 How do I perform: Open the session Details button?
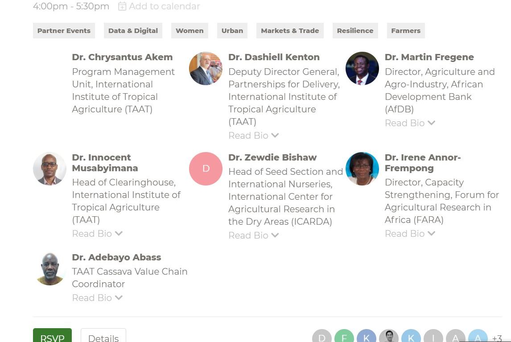(103, 338)
